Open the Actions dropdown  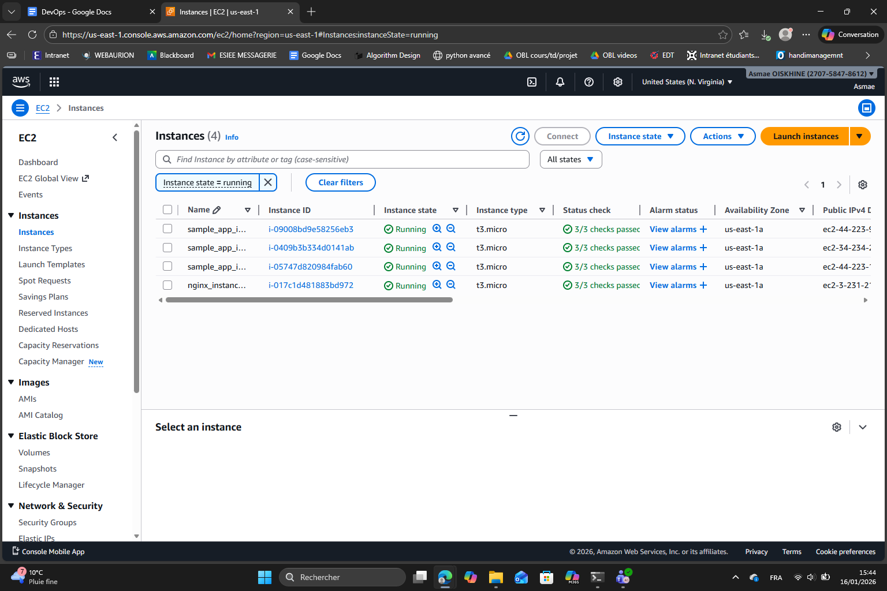[722, 136]
